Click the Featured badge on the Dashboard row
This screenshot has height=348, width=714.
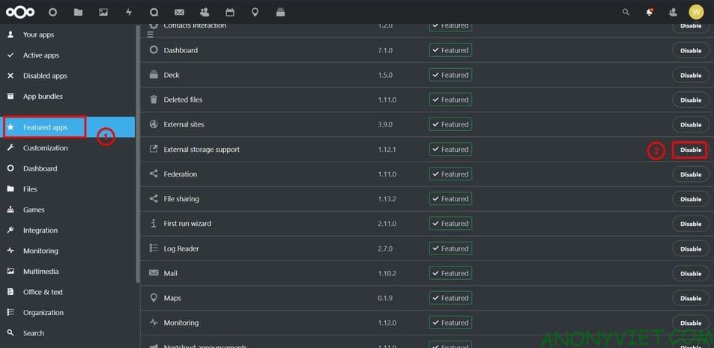(x=450, y=50)
